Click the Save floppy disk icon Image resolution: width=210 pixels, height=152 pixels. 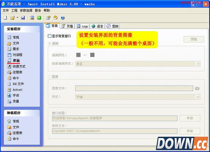23,18
